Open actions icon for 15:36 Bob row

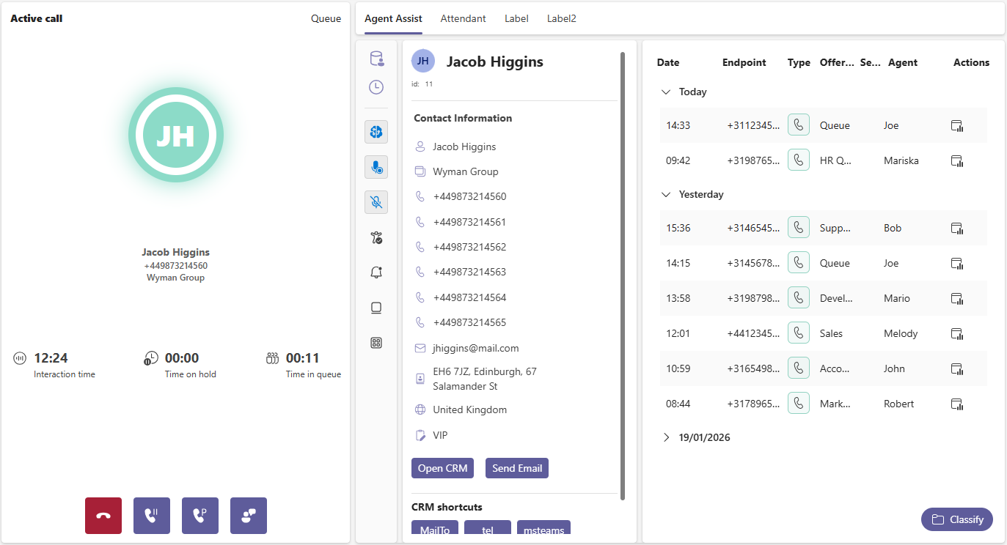[x=956, y=229]
